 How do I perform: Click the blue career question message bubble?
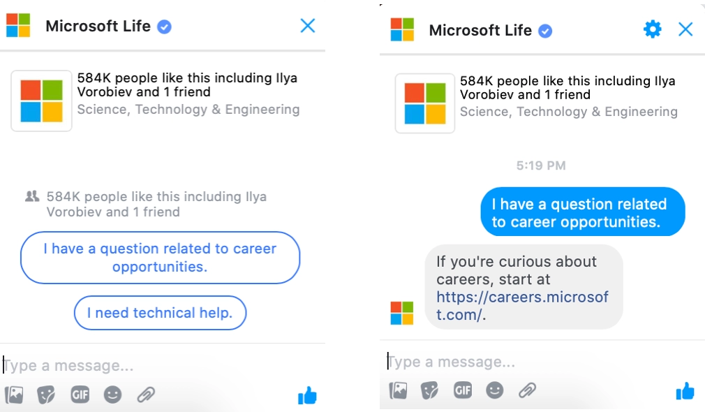pos(583,212)
